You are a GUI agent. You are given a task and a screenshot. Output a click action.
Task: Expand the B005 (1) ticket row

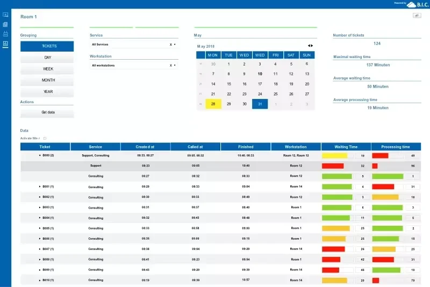pyautogui.click(x=40, y=228)
